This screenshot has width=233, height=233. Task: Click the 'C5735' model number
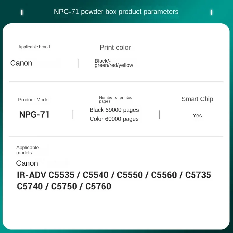pyautogui.click(x=198, y=175)
